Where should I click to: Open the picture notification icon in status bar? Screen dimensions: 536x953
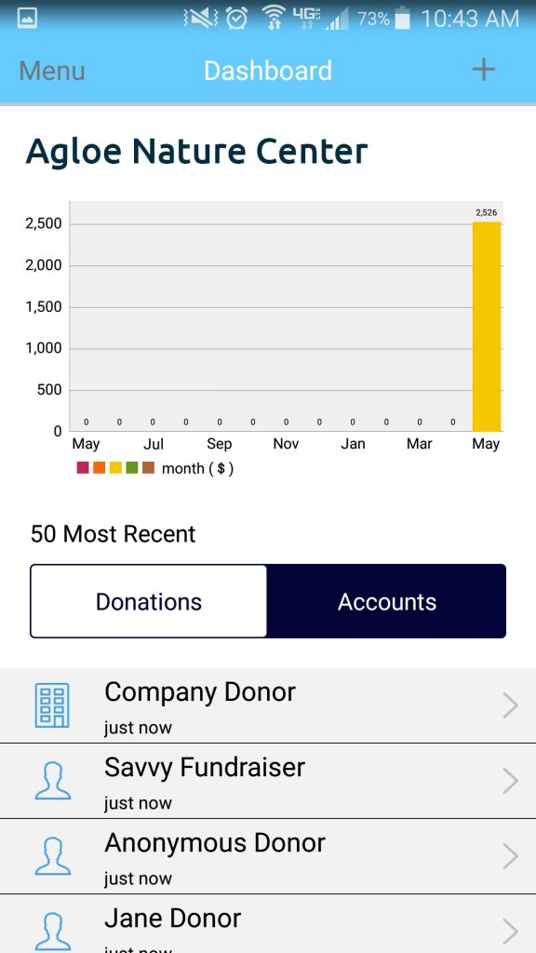coord(27,19)
